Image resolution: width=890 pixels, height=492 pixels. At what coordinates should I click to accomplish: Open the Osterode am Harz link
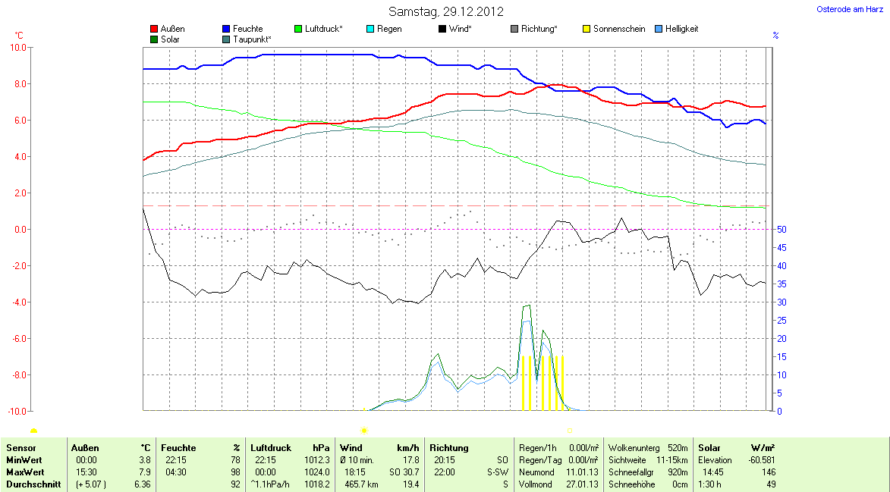tap(849, 9)
